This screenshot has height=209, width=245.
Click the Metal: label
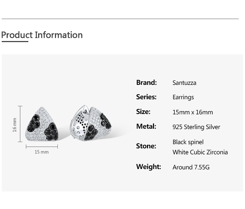146,127
